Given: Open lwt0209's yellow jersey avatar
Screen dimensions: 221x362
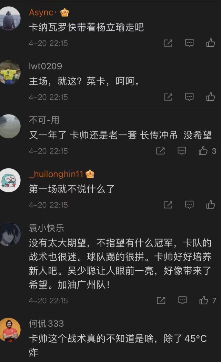Looking at the screenshot, I should (9, 73).
